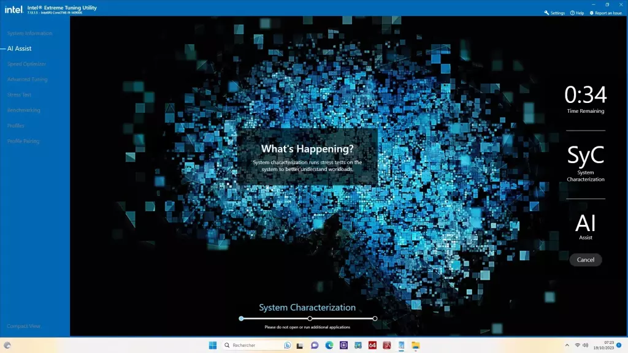Open the Stress Test section

point(19,95)
